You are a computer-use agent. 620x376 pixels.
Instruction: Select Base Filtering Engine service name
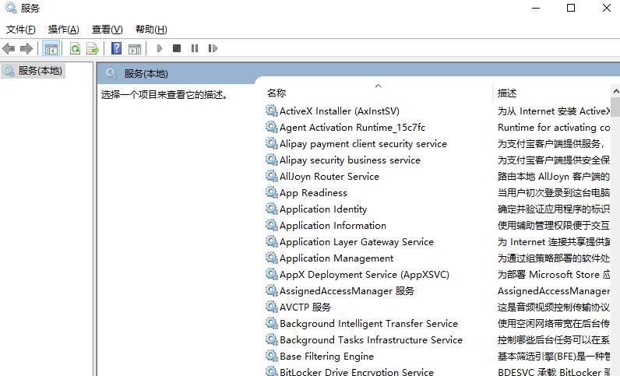pos(326,357)
